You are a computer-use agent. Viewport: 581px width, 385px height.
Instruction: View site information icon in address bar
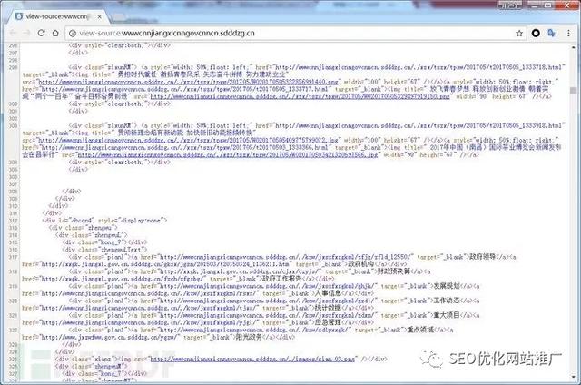point(73,34)
